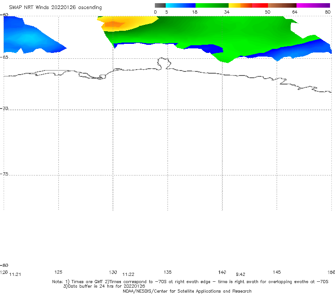The height and width of the screenshot is (294, 335).
Task: Click the latitude label '-75'
Action: pyautogui.click(x=4, y=174)
